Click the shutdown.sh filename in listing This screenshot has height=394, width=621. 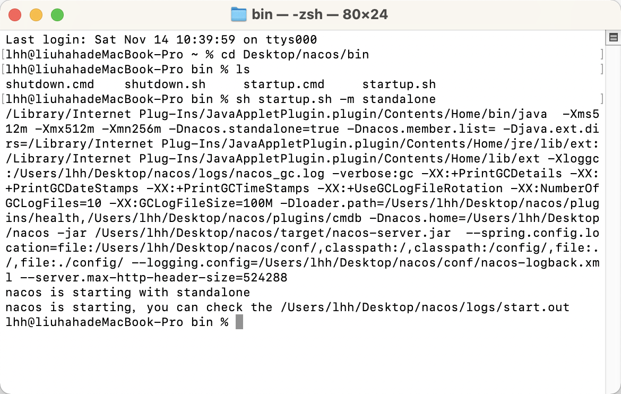click(165, 84)
